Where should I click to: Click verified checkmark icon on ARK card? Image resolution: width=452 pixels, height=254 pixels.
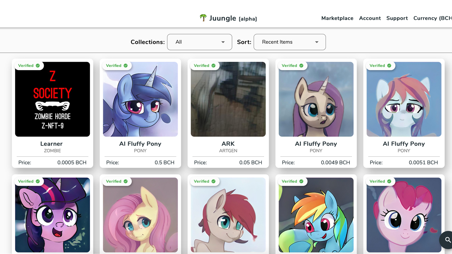click(x=213, y=66)
